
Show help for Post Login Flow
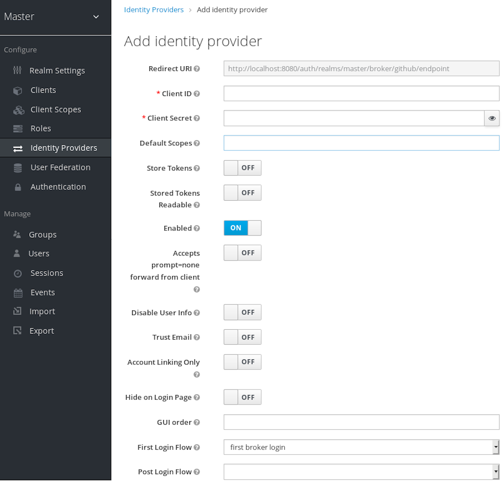[197, 472]
